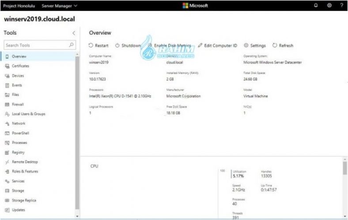Click the Overview icon in sidebar
This screenshot has height=220, width=348.
coord(7,57)
